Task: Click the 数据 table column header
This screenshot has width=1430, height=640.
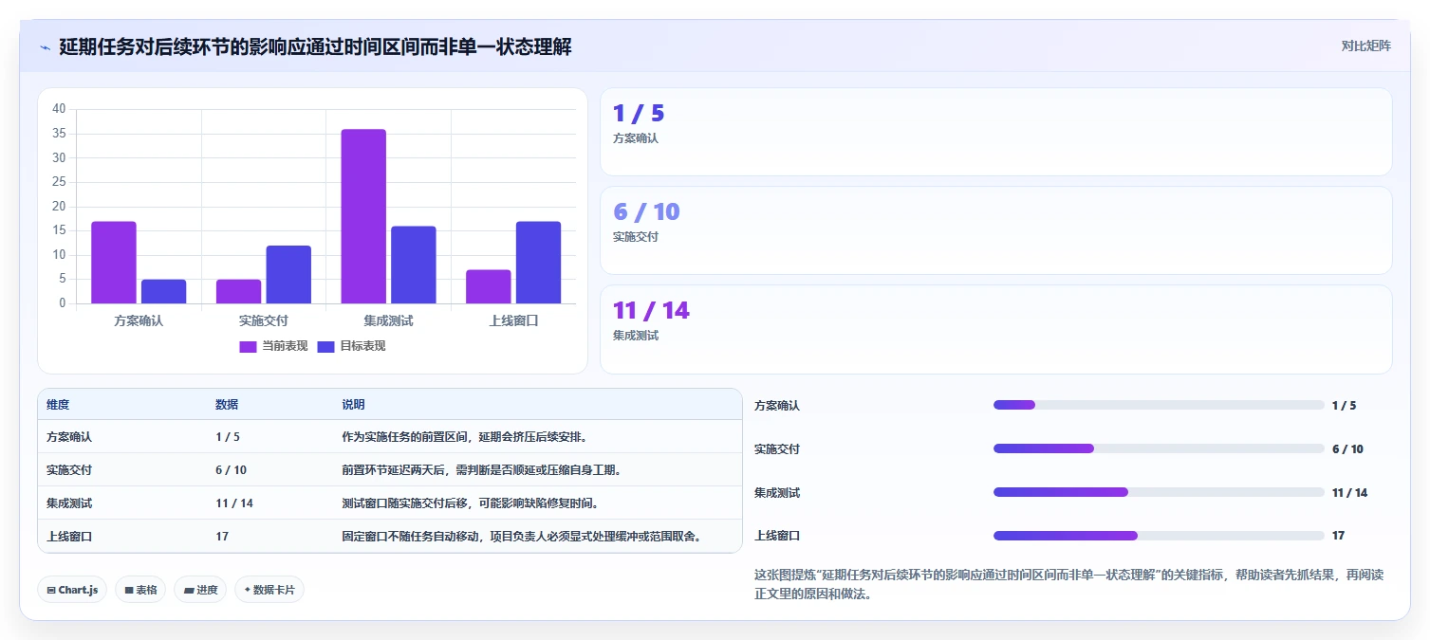Action: (227, 405)
